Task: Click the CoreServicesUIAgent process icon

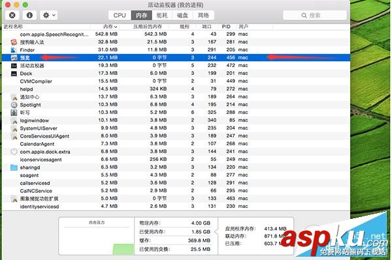Action: (x=14, y=136)
